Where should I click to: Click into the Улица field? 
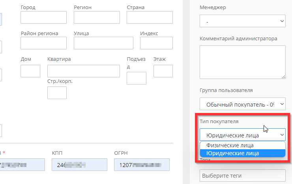coord(103,43)
